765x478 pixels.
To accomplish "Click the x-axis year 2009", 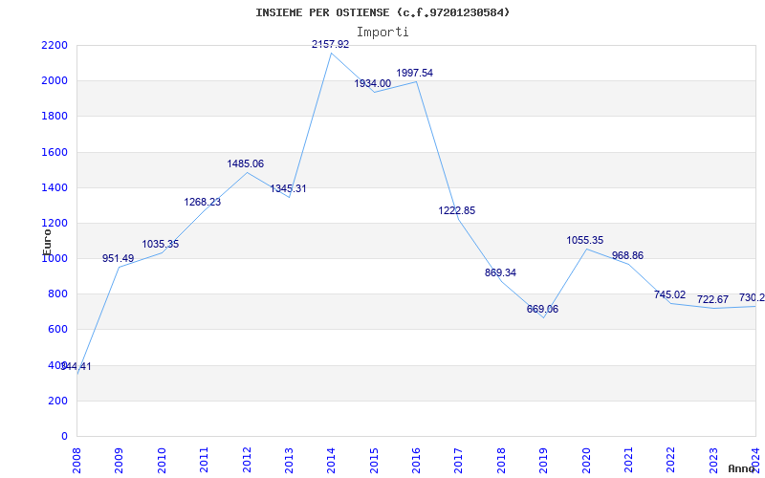I will click(x=119, y=460).
